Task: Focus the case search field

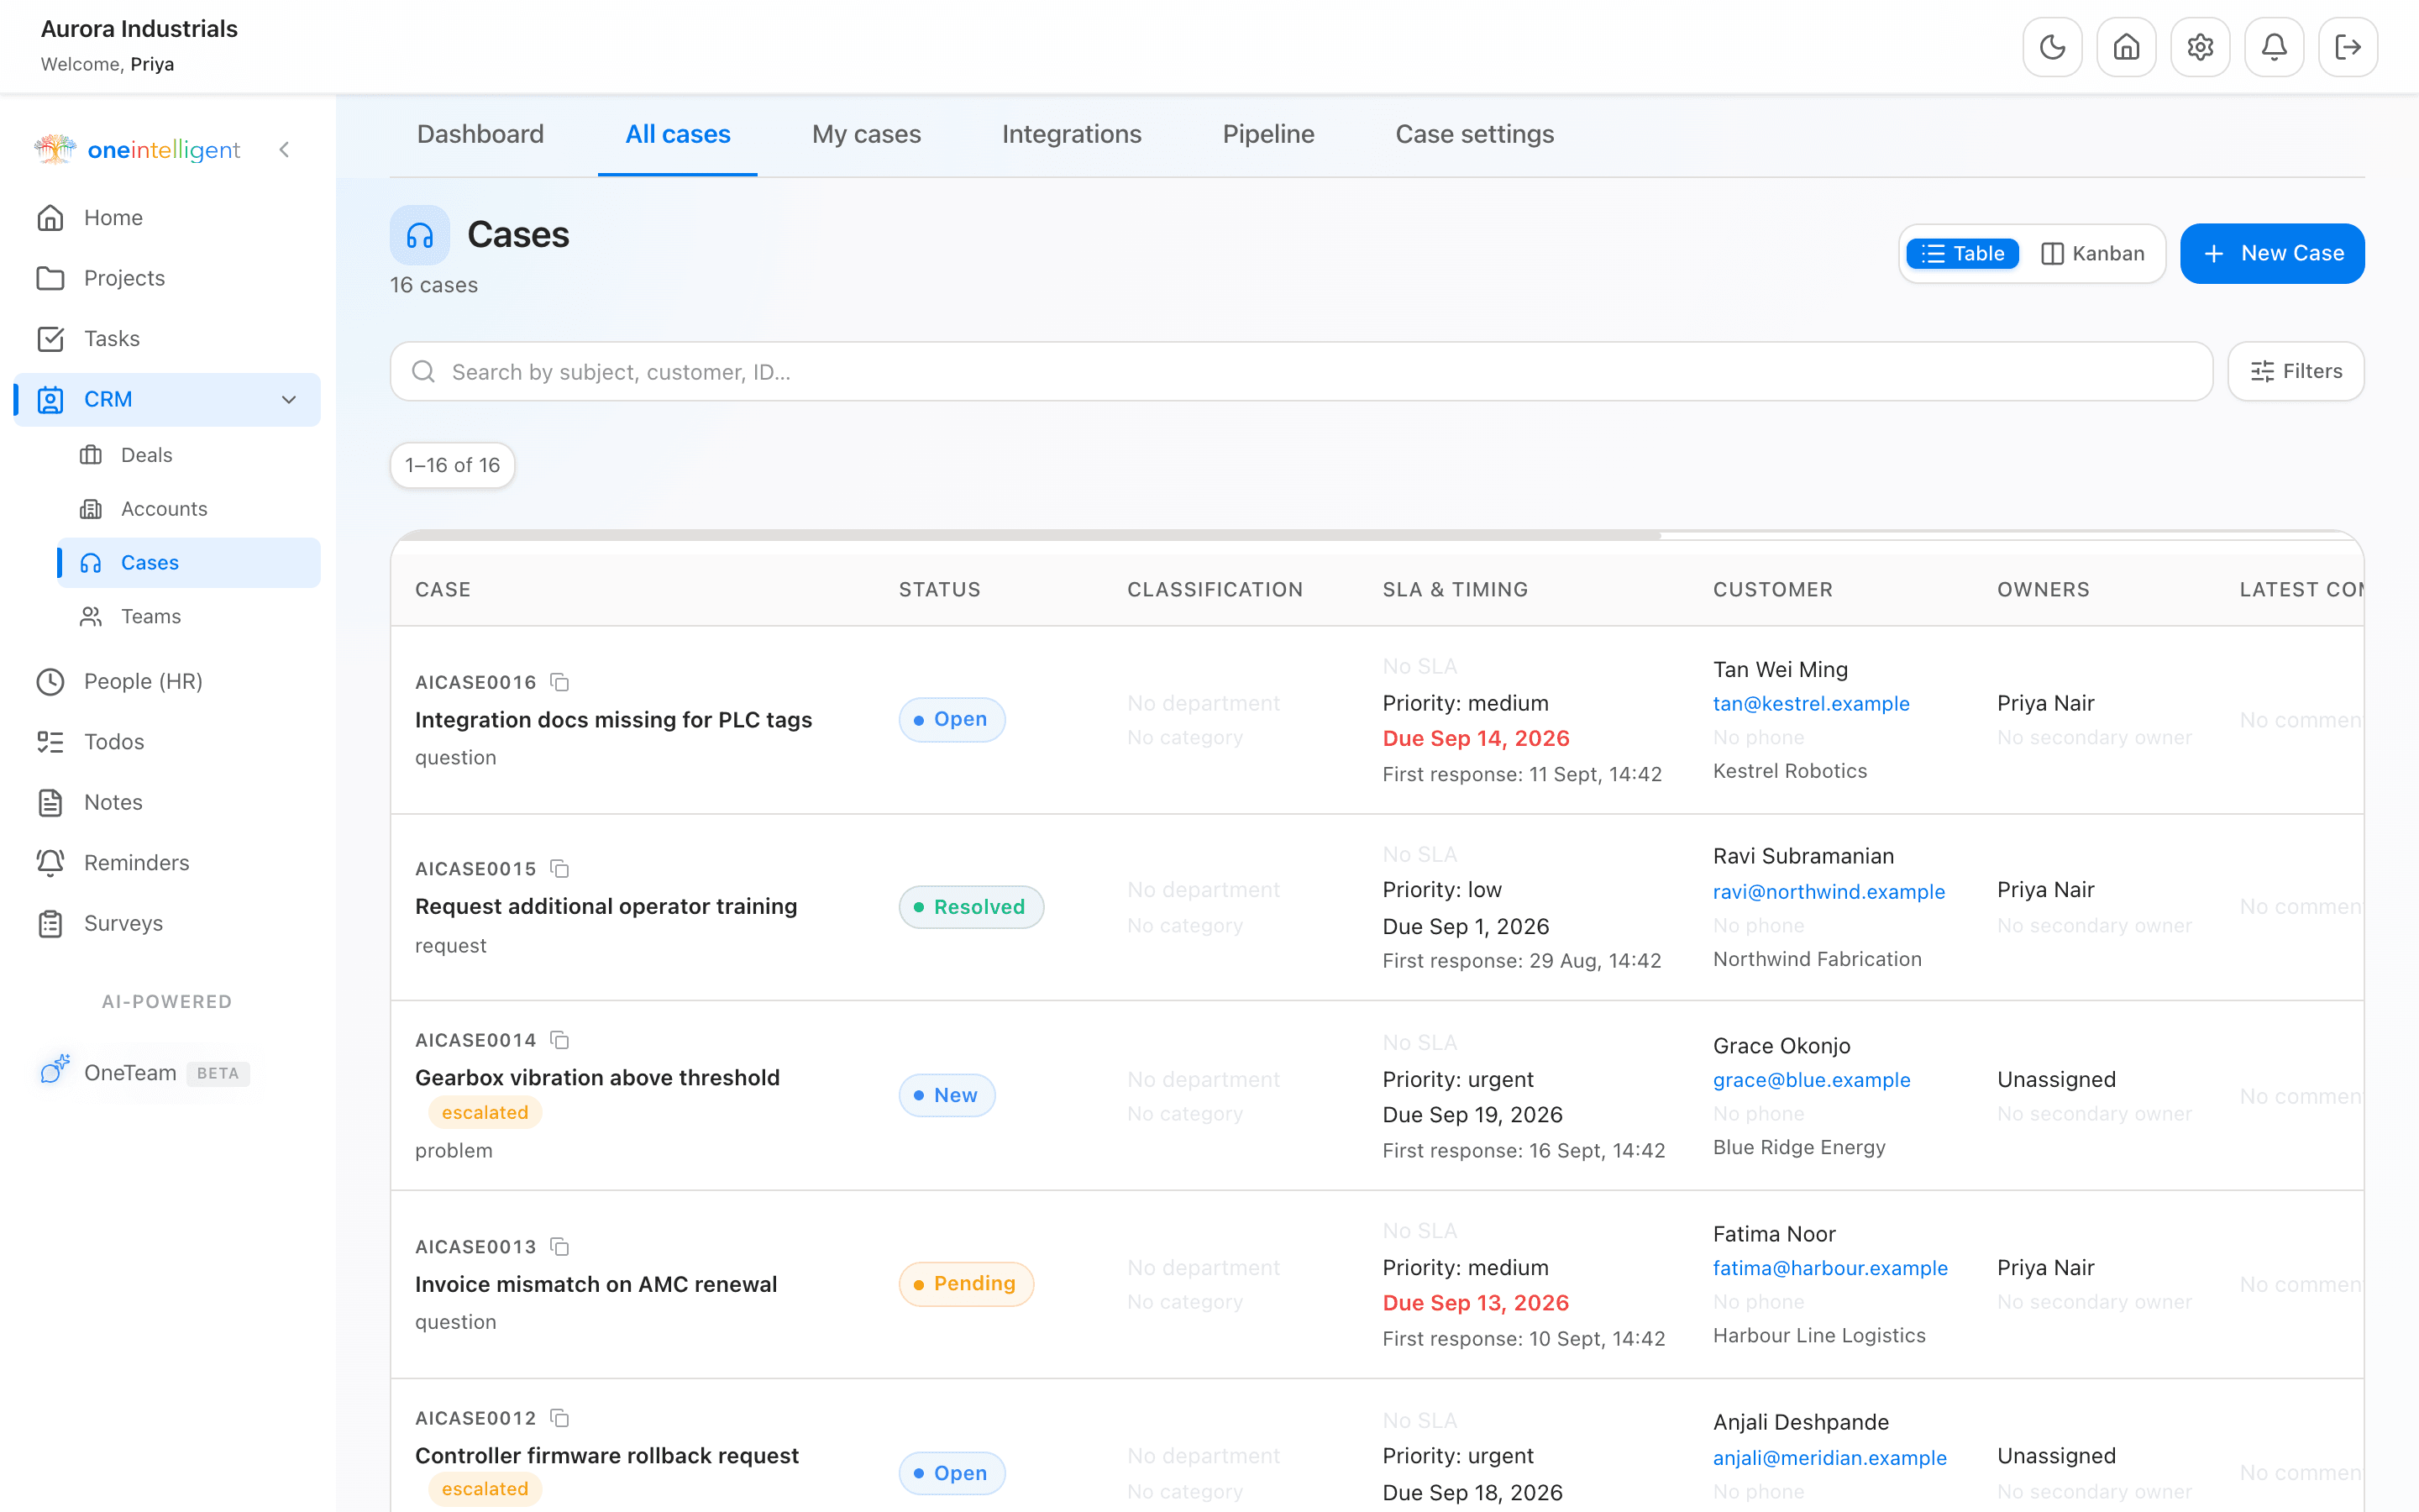Action: 1300,372
